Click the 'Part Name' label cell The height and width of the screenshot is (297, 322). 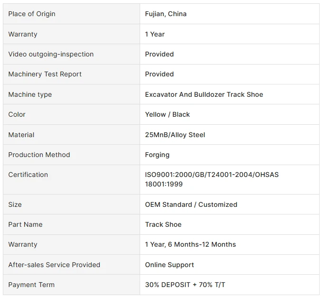pos(71,224)
